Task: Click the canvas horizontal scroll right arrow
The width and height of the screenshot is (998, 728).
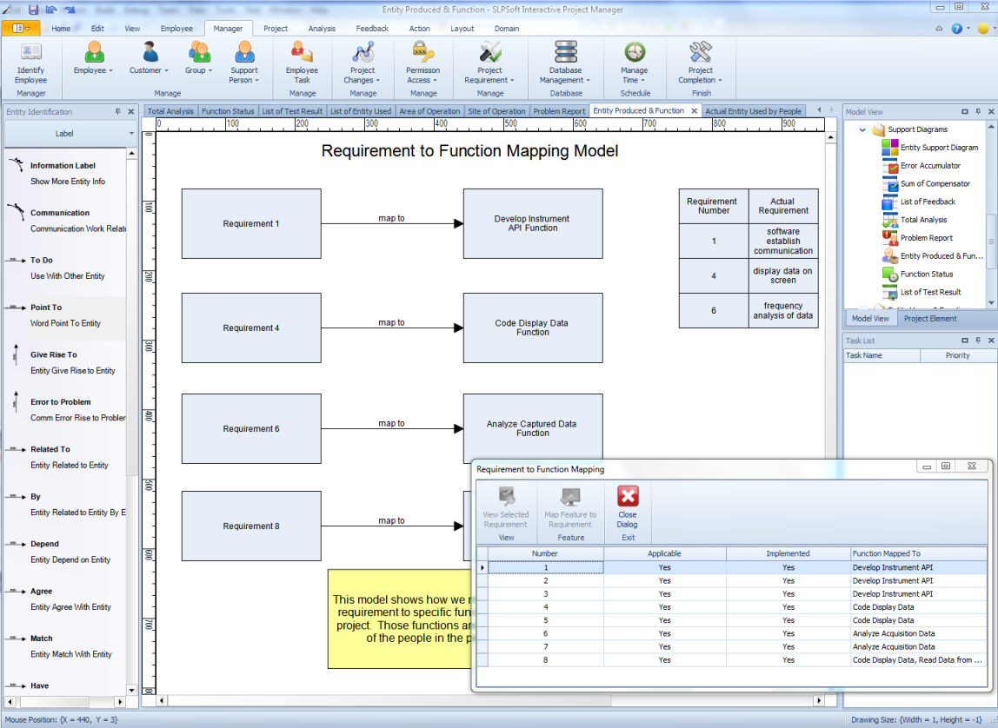Action: click(x=819, y=701)
